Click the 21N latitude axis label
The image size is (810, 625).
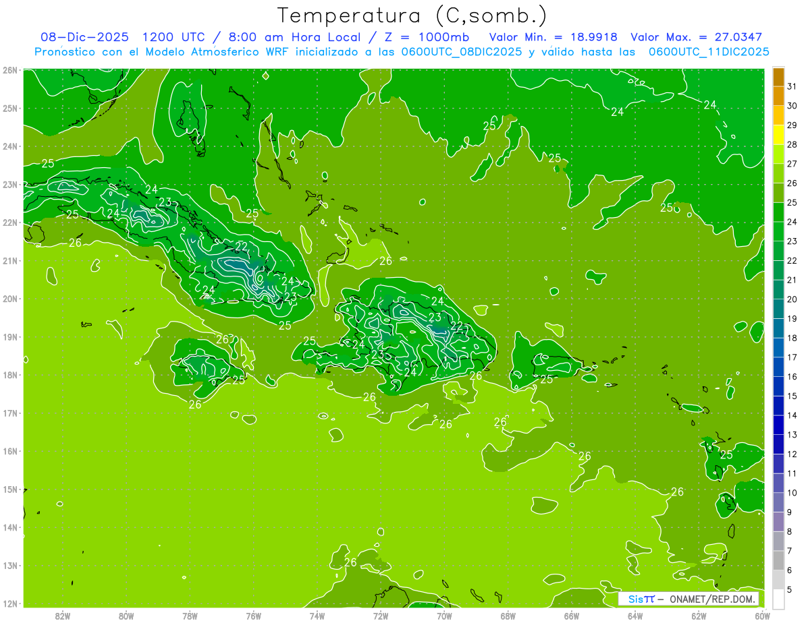(10, 260)
